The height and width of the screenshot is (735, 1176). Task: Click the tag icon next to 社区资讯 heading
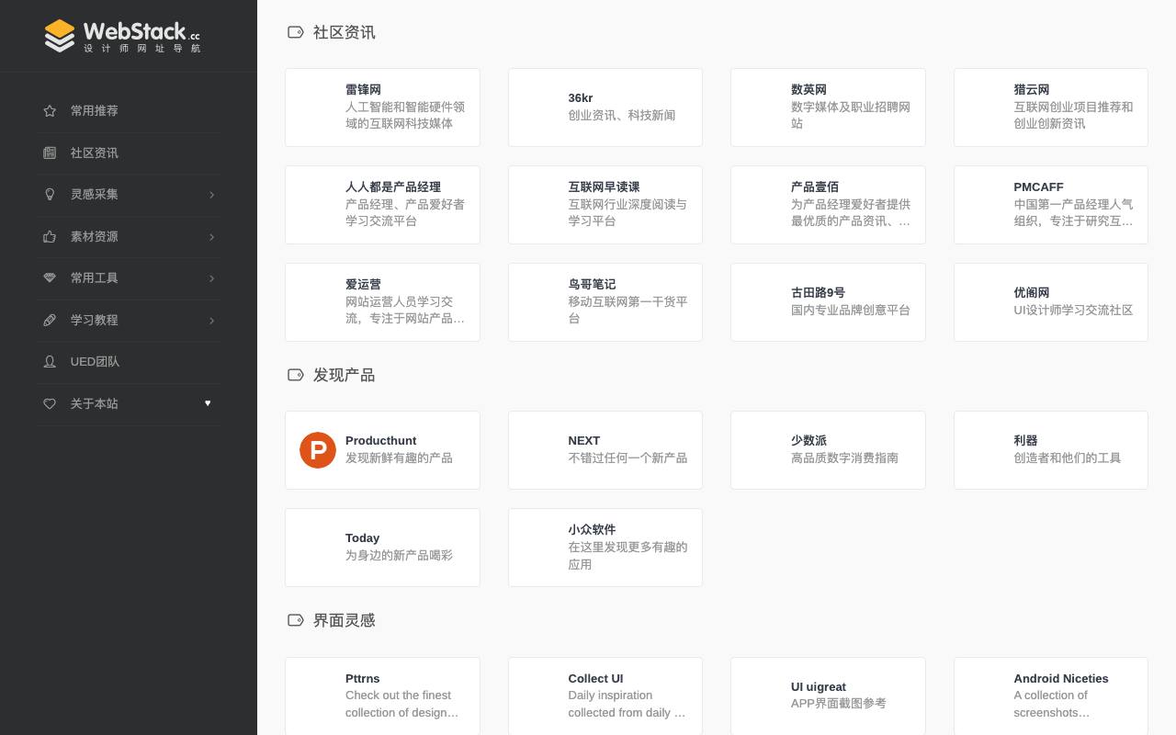tap(295, 32)
